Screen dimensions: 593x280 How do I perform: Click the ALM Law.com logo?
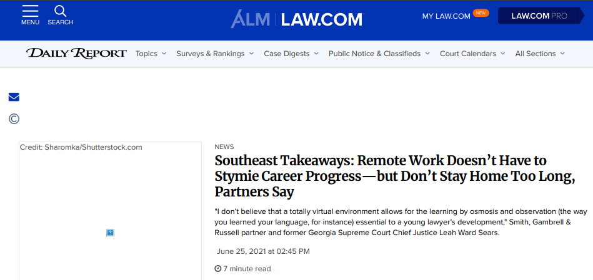(x=296, y=19)
